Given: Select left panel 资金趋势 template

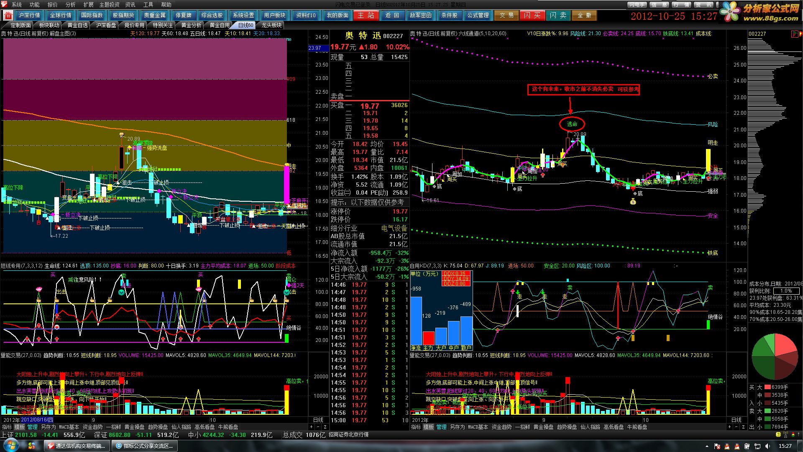Looking at the screenshot, I should pyautogui.click(x=92, y=427).
